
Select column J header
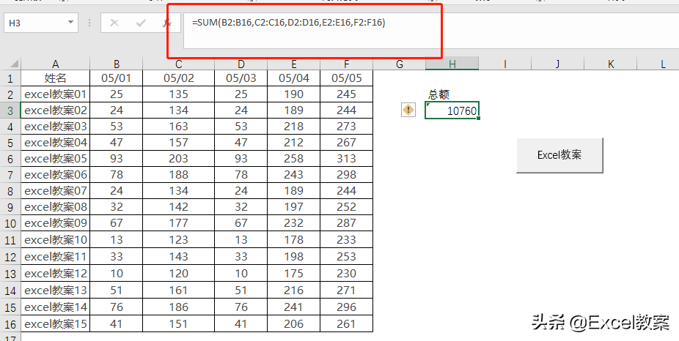click(558, 64)
